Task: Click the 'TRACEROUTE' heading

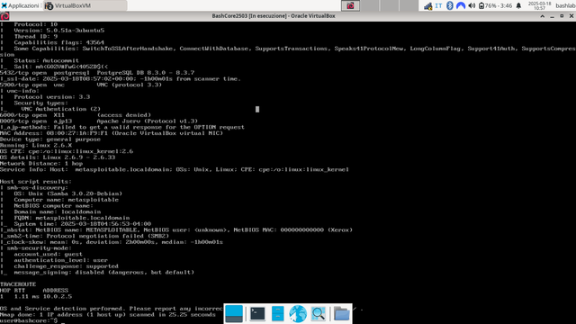Action: (x=18, y=284)
